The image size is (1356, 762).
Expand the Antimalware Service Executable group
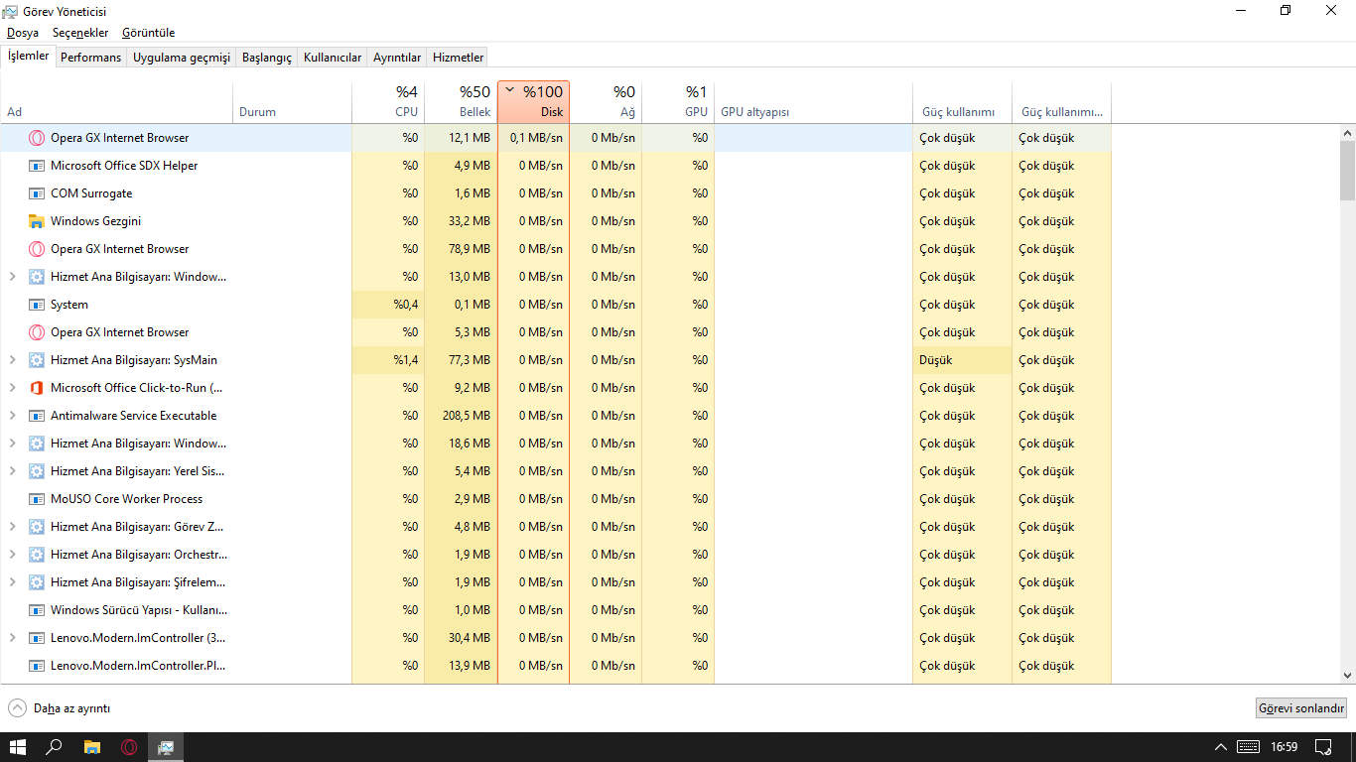coord(12,416)
